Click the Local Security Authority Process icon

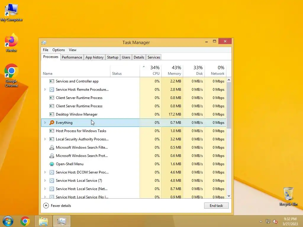(51, 139)
